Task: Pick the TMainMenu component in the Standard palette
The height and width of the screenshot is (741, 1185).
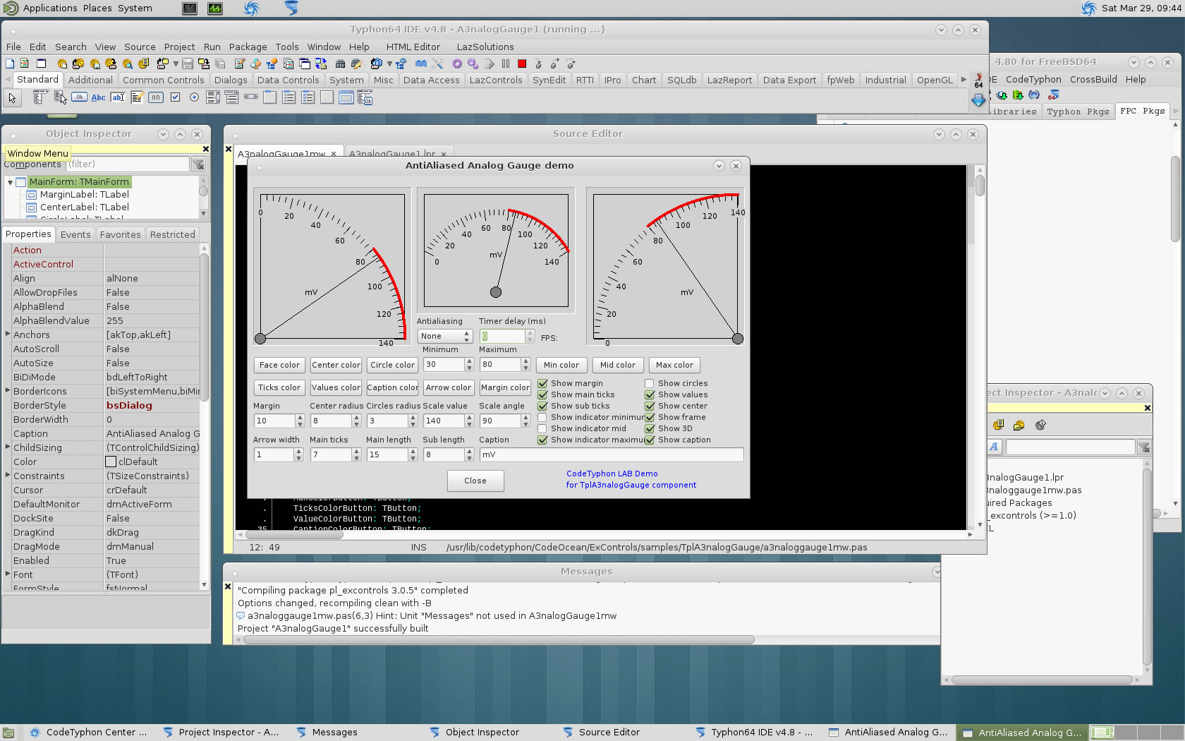Action: click(40, 97)
